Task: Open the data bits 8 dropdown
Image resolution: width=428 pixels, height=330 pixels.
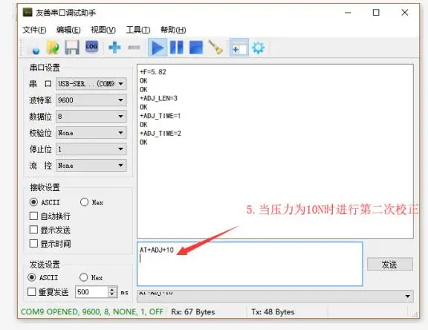Action: pyautogui.click(x=91, y=117)
